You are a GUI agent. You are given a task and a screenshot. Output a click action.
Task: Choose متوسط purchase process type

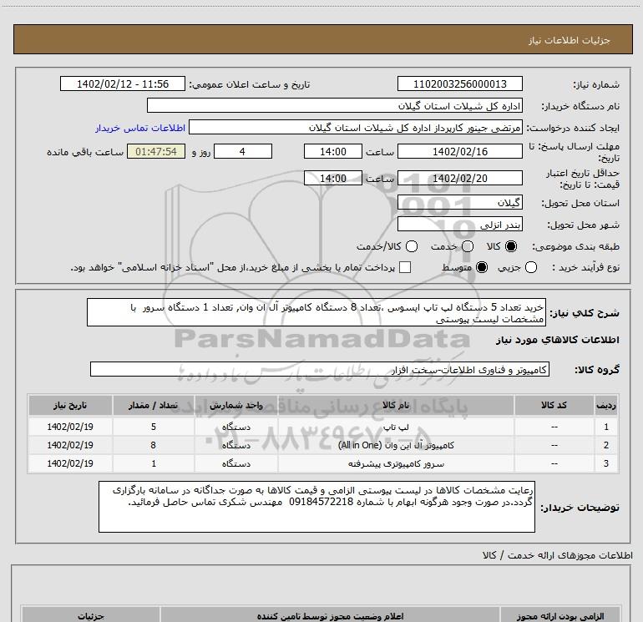[x=482, y=268]
